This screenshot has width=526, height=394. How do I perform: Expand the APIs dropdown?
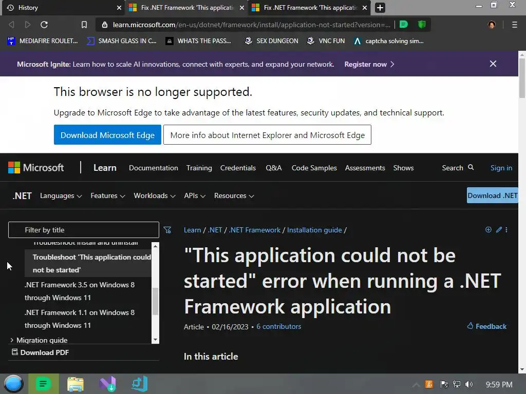click(195, 195)
